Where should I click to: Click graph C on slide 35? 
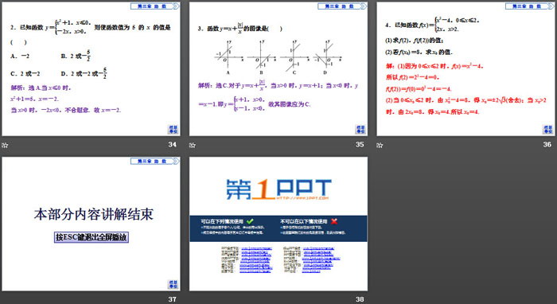pos(294,57)
